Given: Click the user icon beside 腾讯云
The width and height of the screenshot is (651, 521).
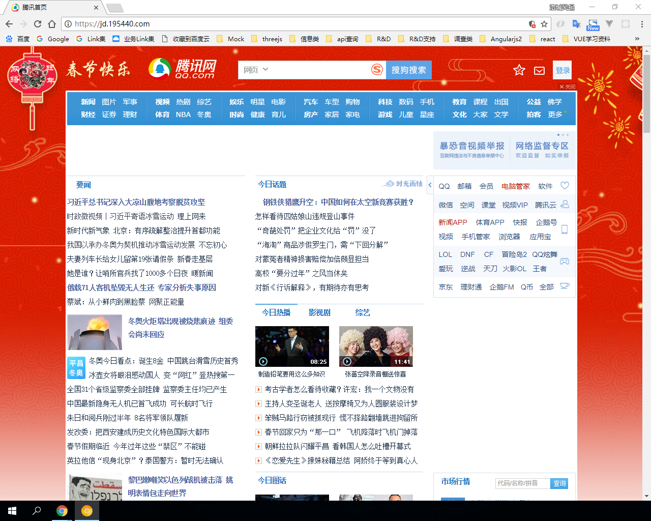Looking at the screenshot, I should coord(565,205).
